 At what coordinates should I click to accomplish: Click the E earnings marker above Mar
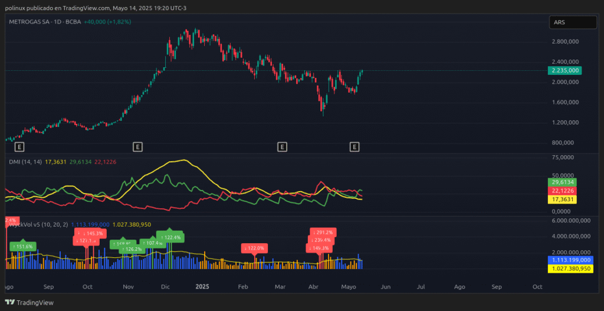(283, 146)
